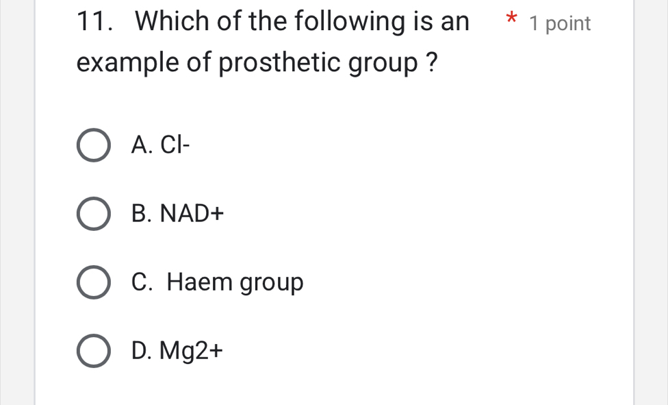Click the answer choice labeled 'B. NAD+'
Screen dimensions: 668x405
(x=177, y=213)
